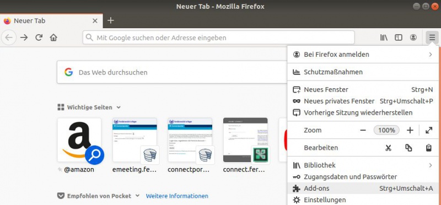Screen dimensions: 441x205
Task: Open the connect.fer… site thumbnail
Action: point(245,140)
